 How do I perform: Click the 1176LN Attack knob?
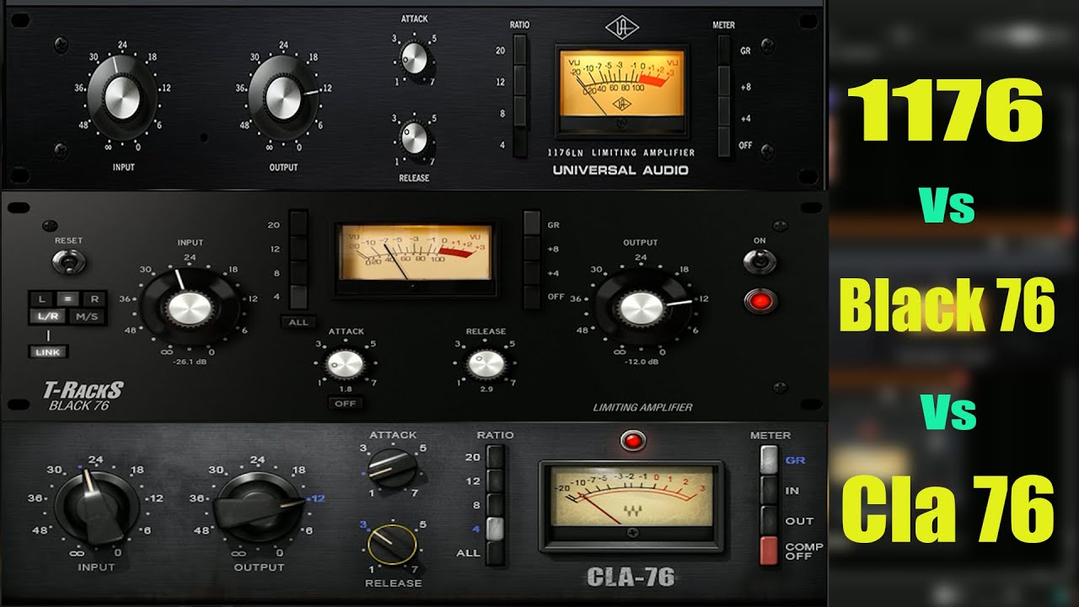414,59
